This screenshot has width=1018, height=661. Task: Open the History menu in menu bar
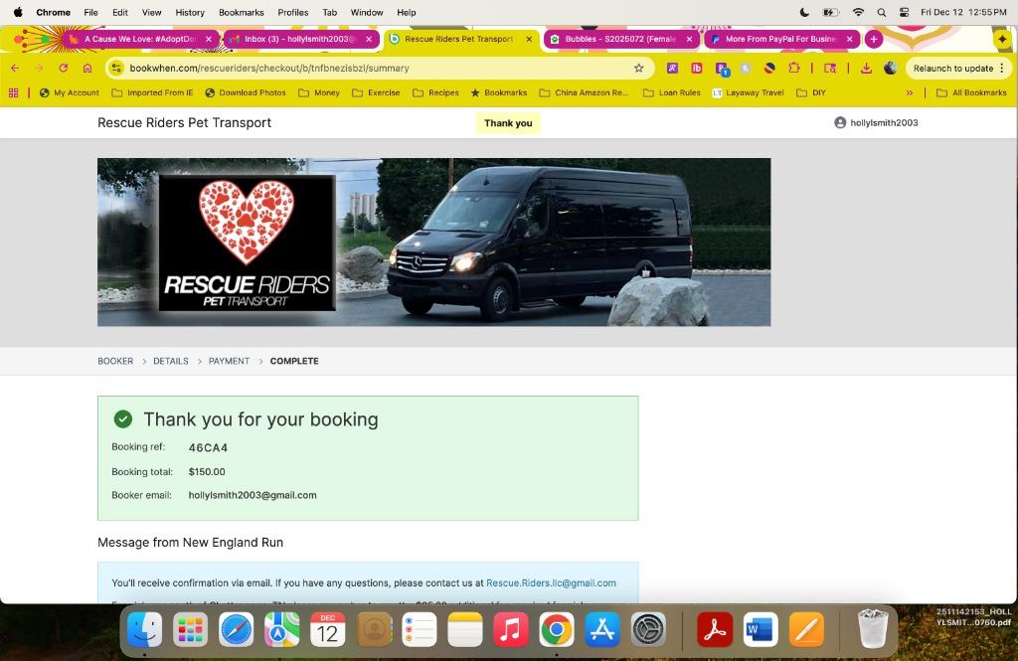pyautogui.click(x=189, y=12)
